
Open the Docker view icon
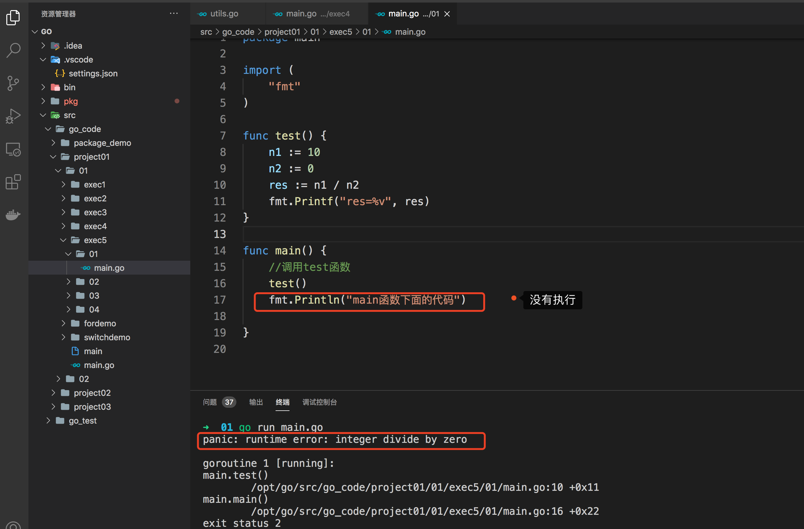pyautogui.click(x=13, y=215)
